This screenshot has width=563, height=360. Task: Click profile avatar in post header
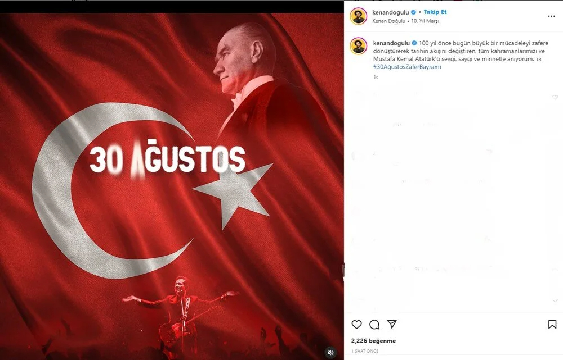click(358, 16)
